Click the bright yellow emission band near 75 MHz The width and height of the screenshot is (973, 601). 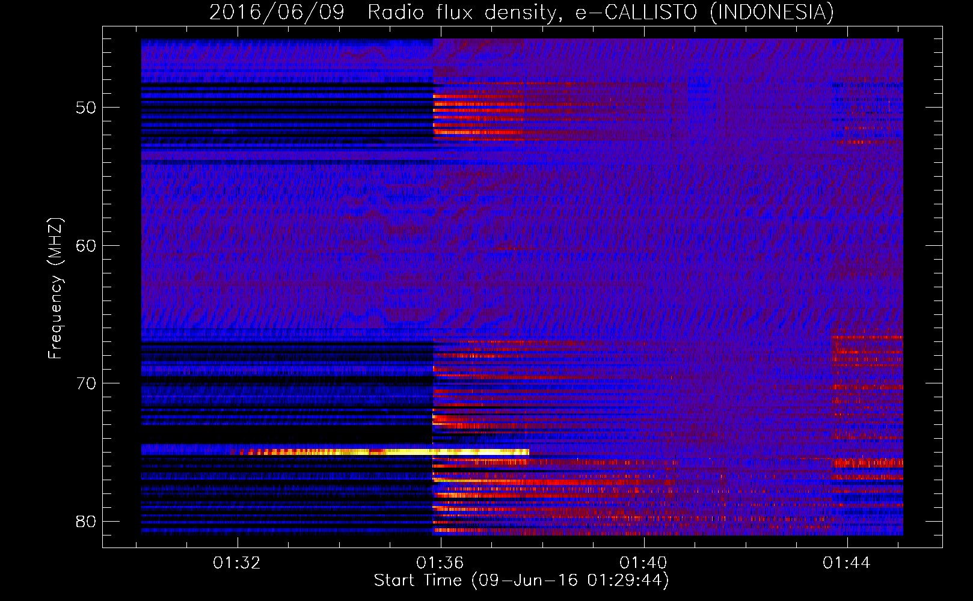click(385, 452)
